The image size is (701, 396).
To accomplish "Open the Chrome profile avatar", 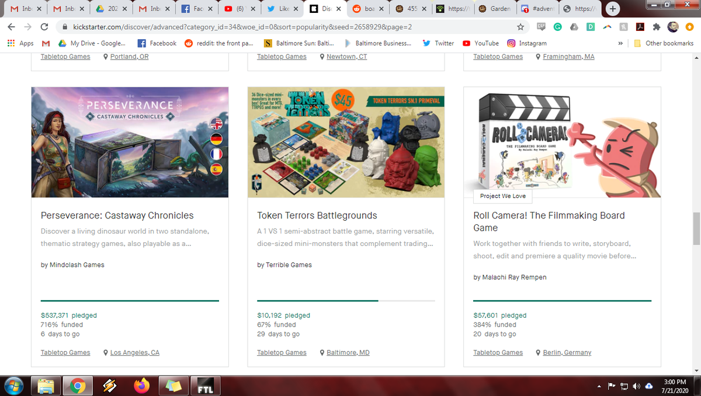I will [x=673, y=27].
